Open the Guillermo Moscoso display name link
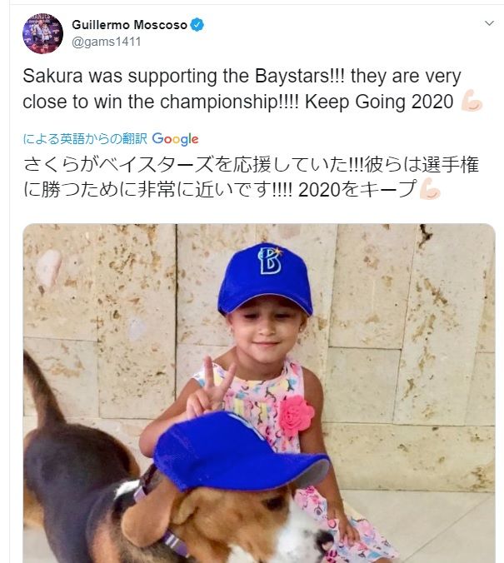Viewport: 504px width, 563px height. pos(129,25)
